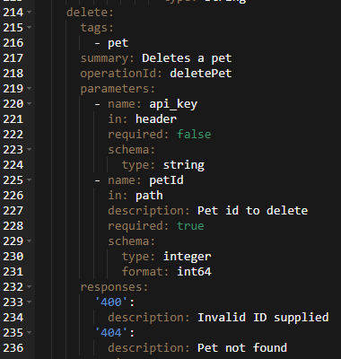Viewport: 341px width, 359px height.
Task: Click the false value after required
Action: pyautogui.click(x=194, y=135)
